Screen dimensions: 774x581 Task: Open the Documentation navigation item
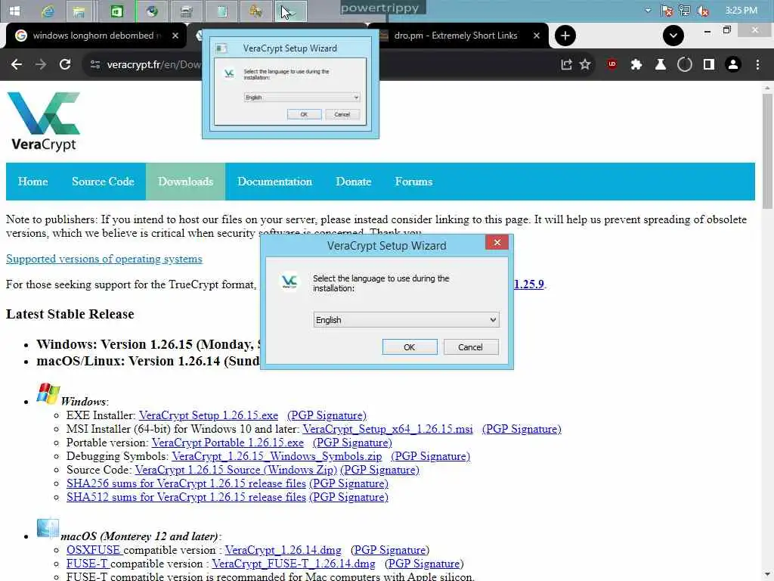pyautogui.click(x=275, y=182)
